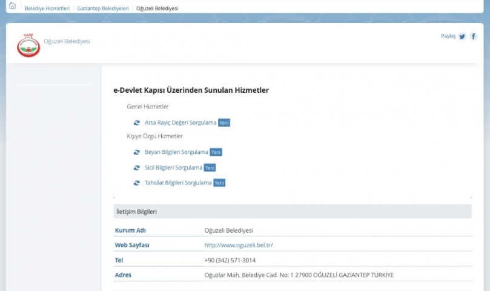
Task: Click the Oğuzlar Mah. address text
Action: coord(299,275)
